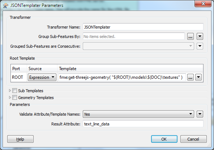This screenshot has width=214, height=150.
Task: Open the arrow menu at the end of the ROOT template row
Action: tap(198, 77)
